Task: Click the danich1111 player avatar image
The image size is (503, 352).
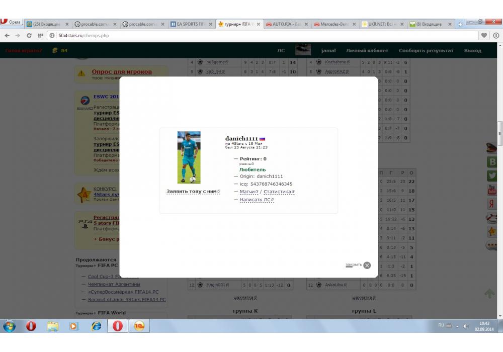Action: click(189, 157)
